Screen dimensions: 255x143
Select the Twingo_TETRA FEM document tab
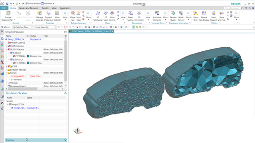tap(91, 31)
